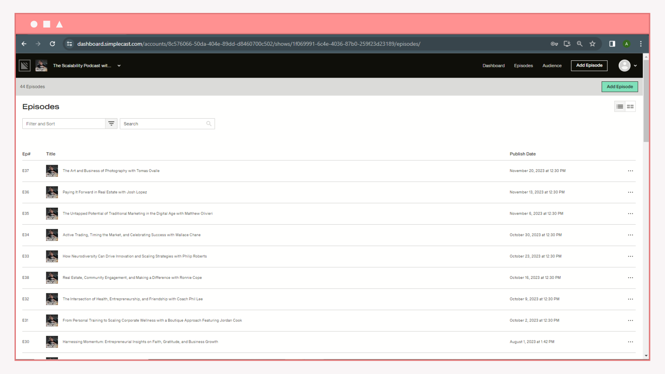Open the saved passwords key icon
The width and height of the screenshot is (665, 374).
point(554,44)
